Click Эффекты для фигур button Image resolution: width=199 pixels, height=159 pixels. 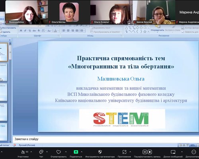(190, 32)
